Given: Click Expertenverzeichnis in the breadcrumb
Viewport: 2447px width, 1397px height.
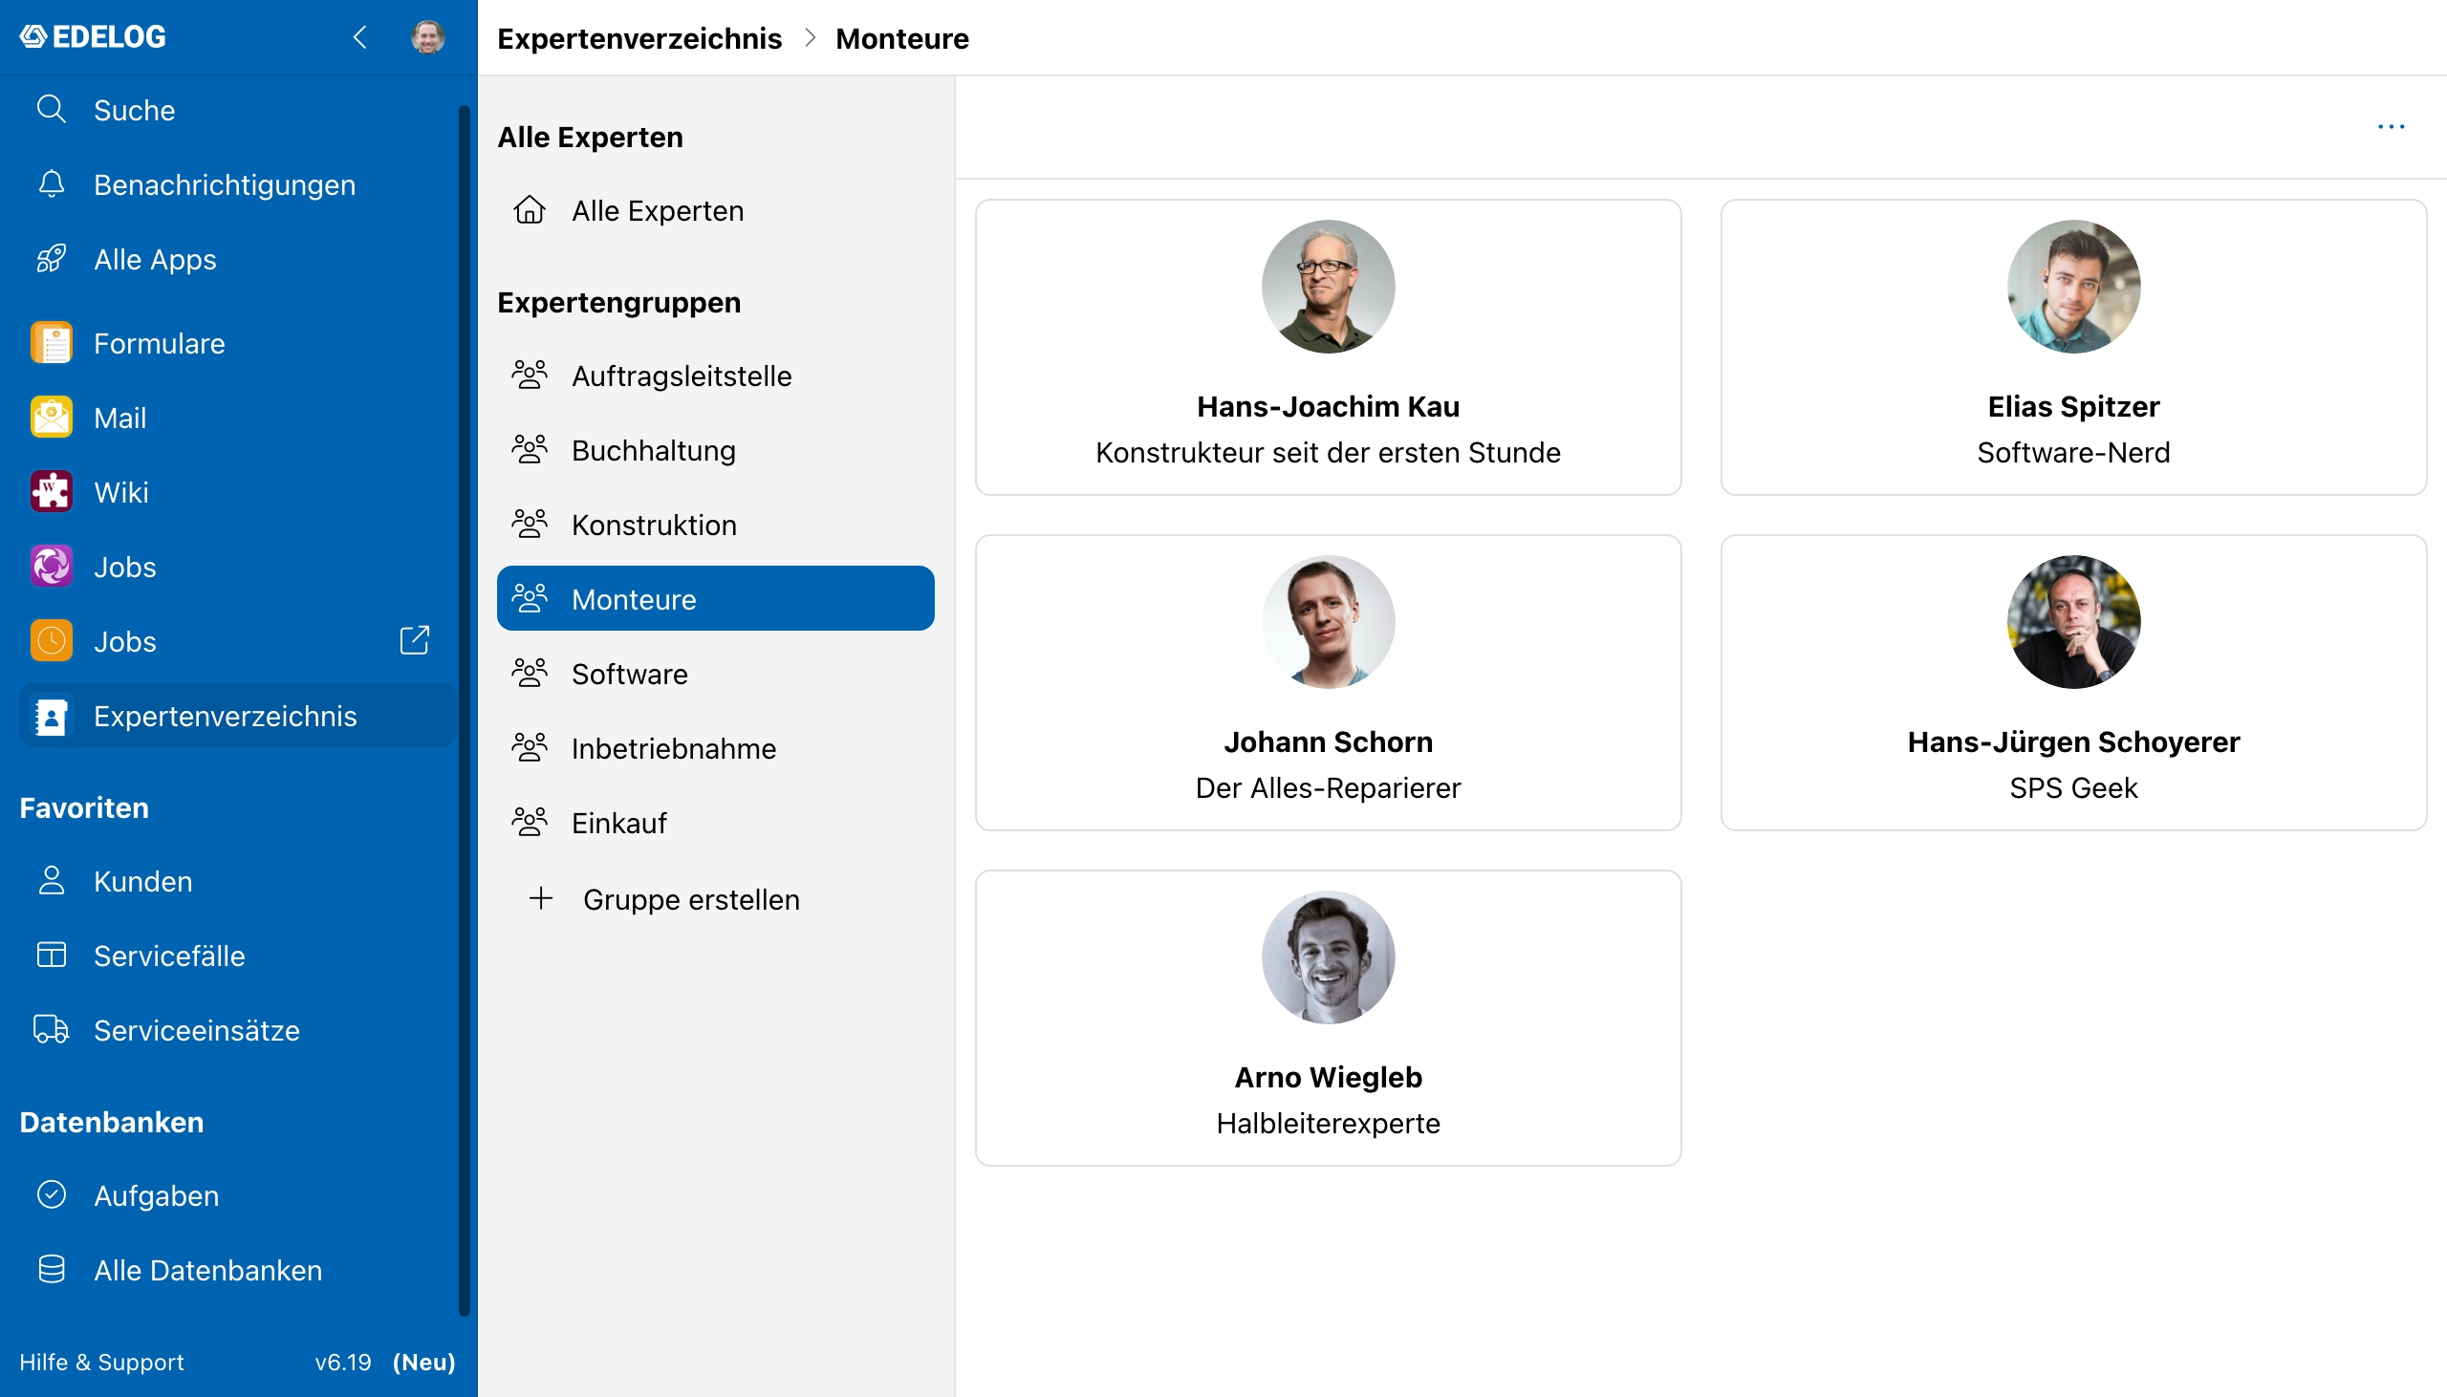Looking at the screenshot, I should coord(639,38).
